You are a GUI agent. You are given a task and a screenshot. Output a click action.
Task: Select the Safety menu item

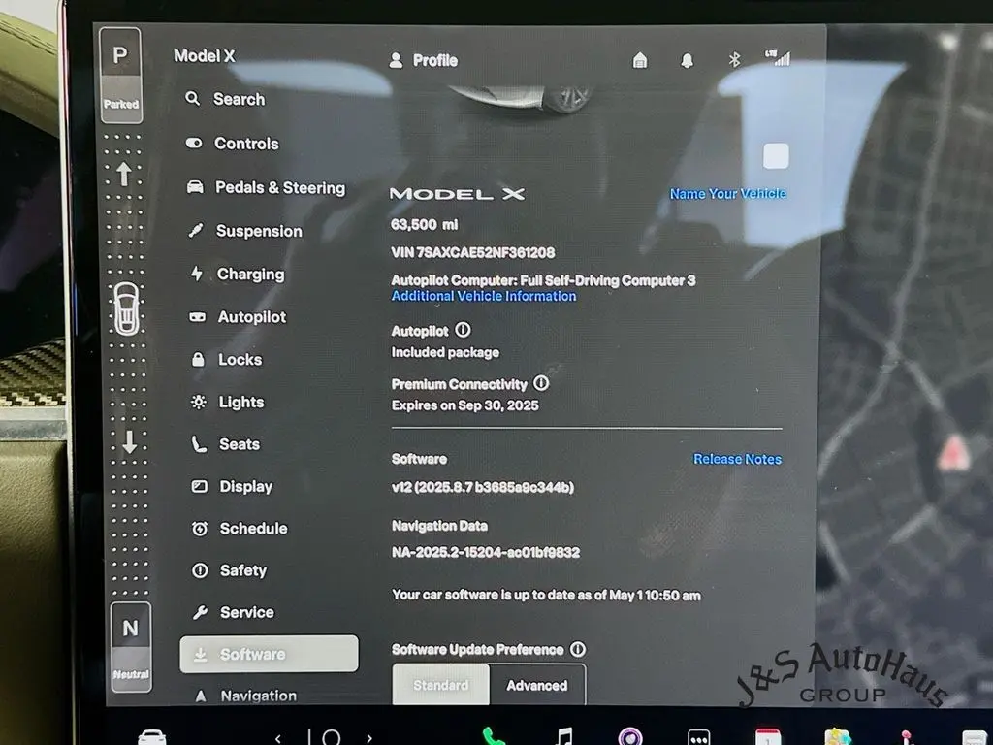point(229,570)
